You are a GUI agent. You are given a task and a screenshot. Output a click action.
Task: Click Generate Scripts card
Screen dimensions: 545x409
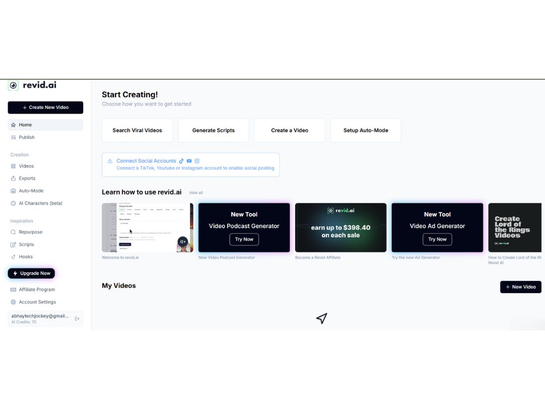point(213,130)
